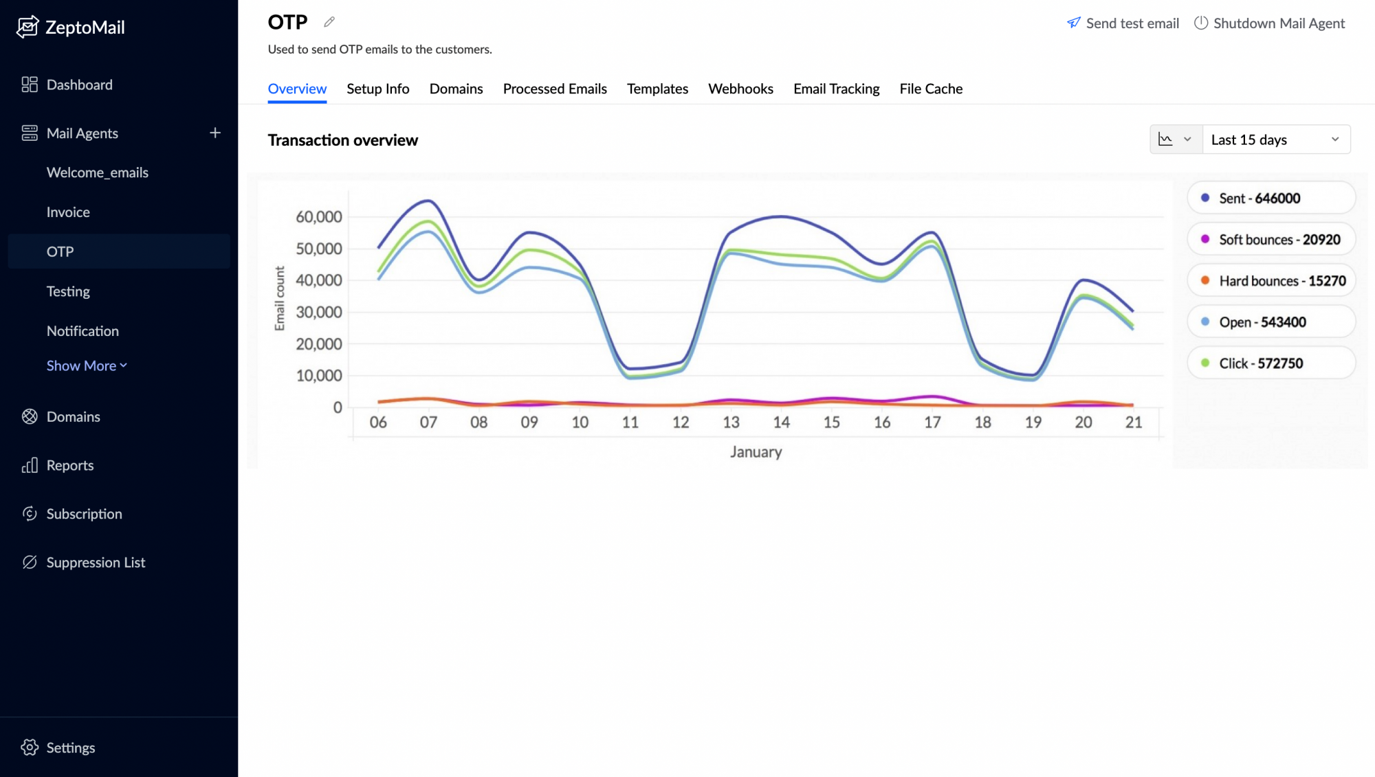Click the Subscription icon in sidebar

(x=29, y=513)
